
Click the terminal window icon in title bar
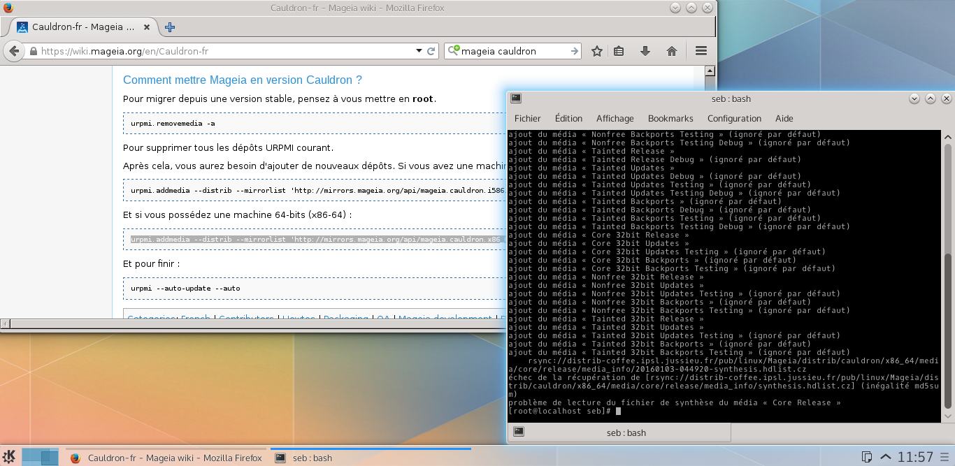pos(516,99)
